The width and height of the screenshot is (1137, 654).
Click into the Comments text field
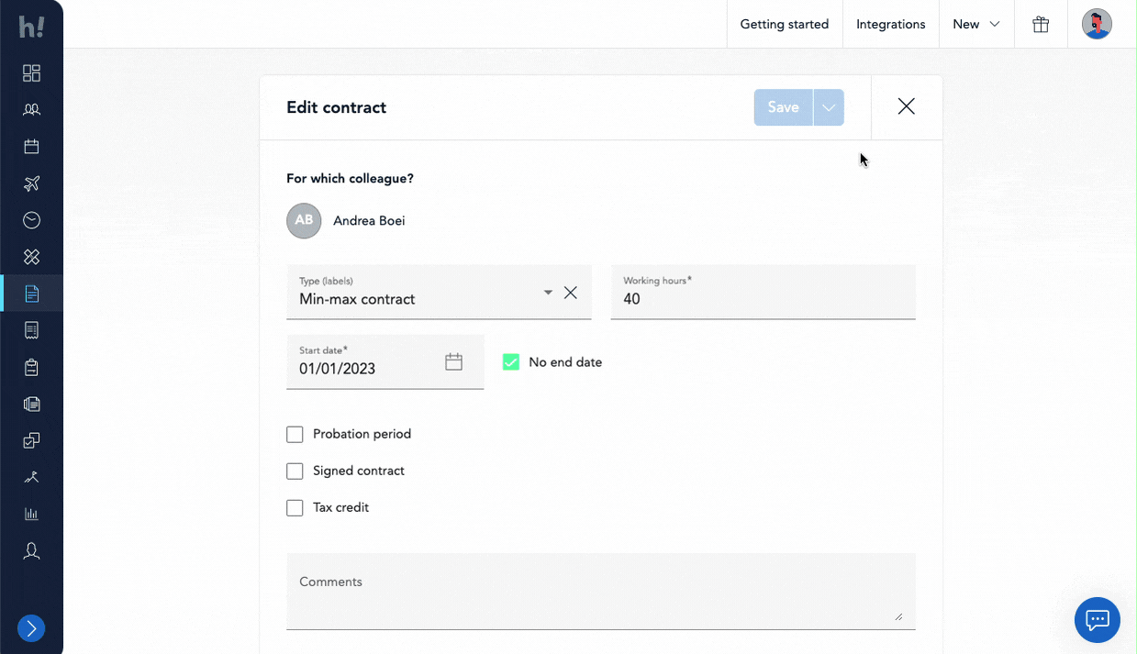pos(600,591)
